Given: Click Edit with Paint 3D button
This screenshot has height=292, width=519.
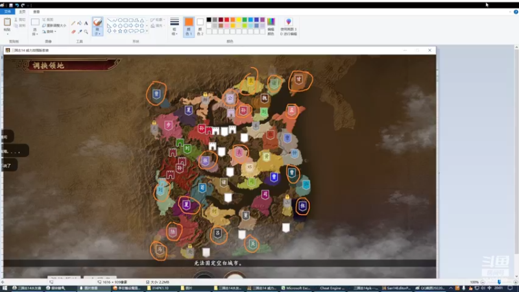Looking at the screenshot, I should pyautogui.click(x=289, y=27).
